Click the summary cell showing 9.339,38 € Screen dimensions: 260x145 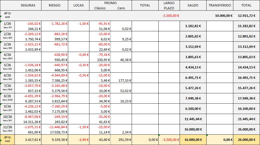tap(59, 140)
